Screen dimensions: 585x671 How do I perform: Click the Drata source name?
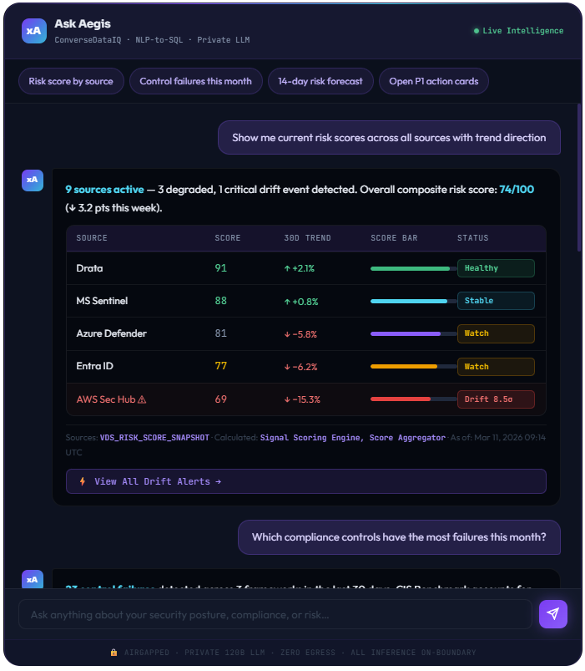click(89, 268)
